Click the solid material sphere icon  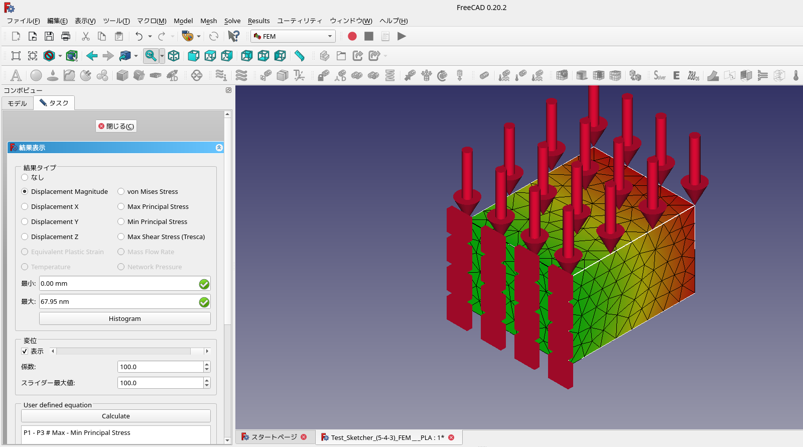point(36,75)
